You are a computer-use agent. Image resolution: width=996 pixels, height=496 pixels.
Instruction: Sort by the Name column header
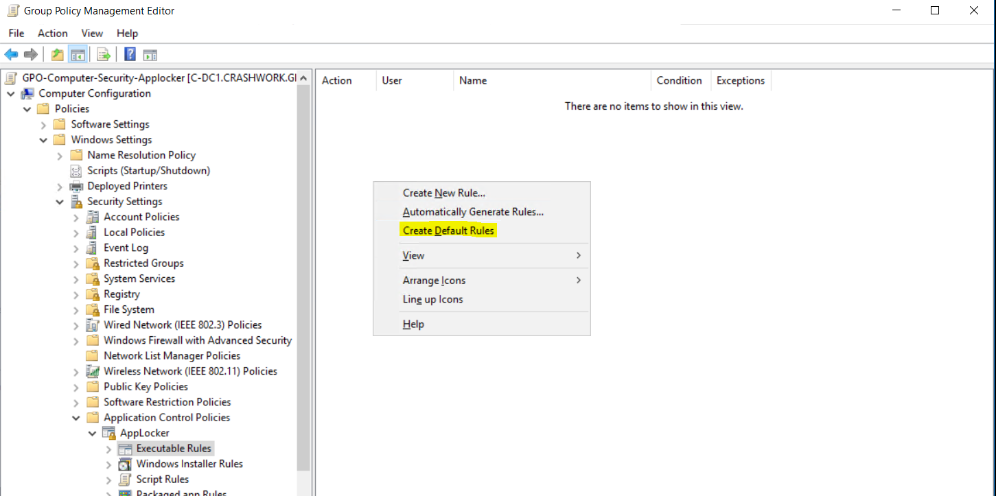pos(552,80)
